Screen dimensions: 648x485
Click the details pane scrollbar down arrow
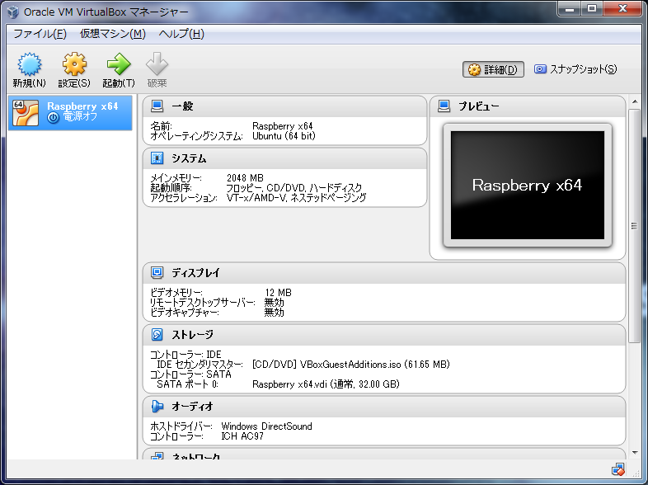634,452
